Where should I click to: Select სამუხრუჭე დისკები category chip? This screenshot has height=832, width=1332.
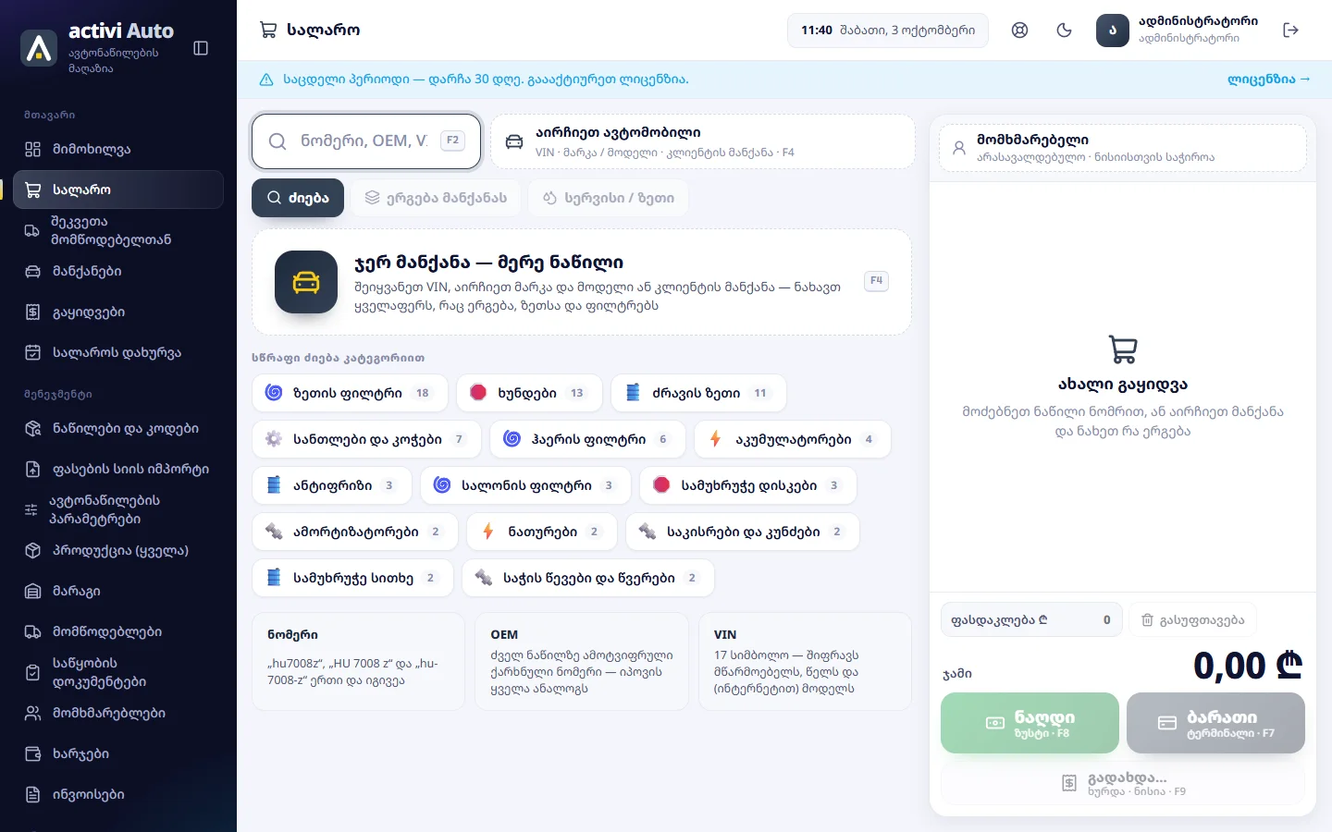coord(748,485)
